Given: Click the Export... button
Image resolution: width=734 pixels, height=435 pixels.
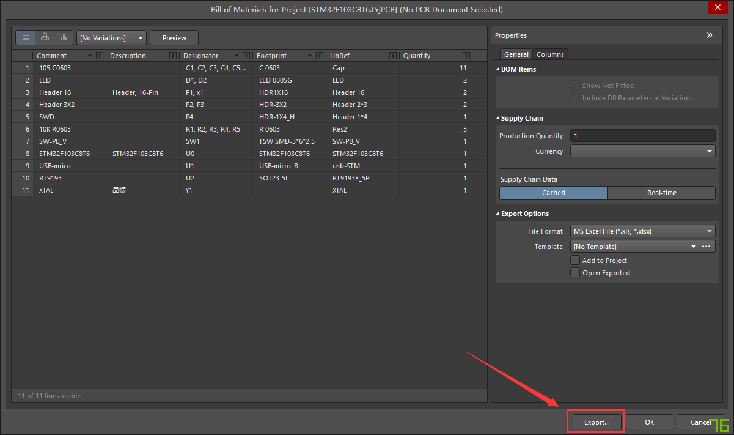Looking at the screenshot, I should [x=596, y=422].
